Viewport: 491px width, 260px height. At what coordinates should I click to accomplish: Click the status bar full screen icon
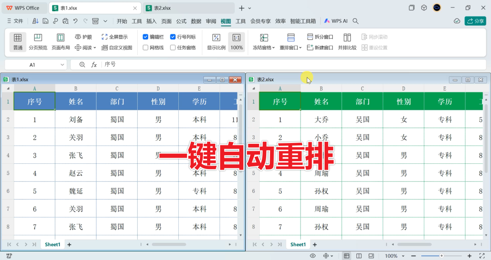[482, 256]
